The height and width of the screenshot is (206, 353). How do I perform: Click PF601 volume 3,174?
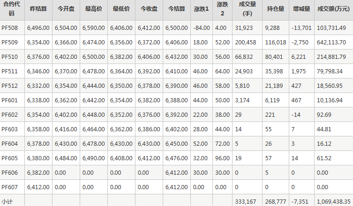[x=242, y=100]
